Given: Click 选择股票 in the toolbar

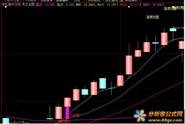Looking at the screenshot, I should 46,1.
